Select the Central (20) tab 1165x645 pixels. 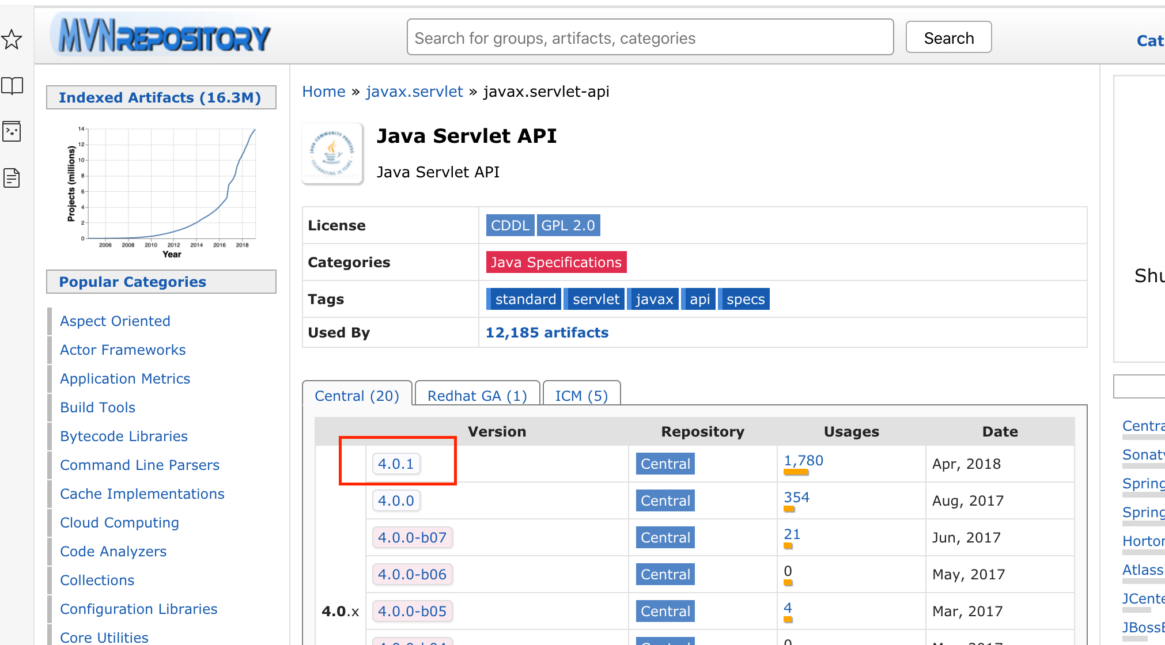[x=357, y=396]
